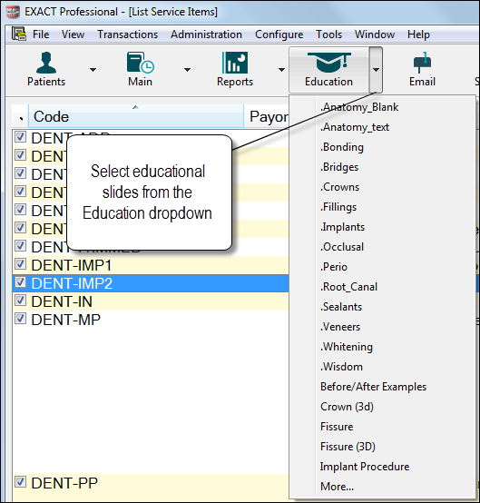Click the document icon beside File menu
Image resolution: width=480 pixels, height=503 pixels.
[19, 34]
